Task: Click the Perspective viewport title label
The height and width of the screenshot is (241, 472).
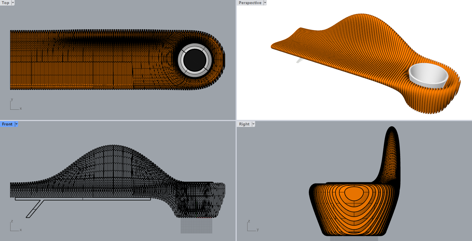Action: coord(250,3)
